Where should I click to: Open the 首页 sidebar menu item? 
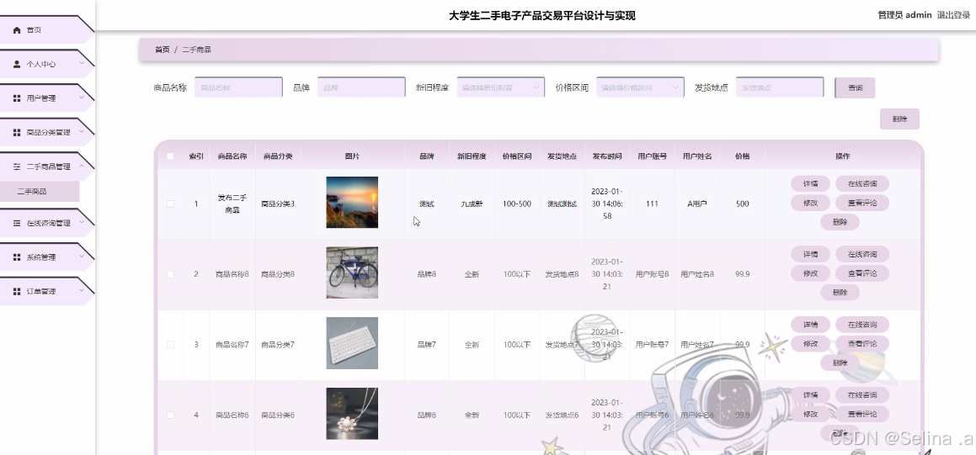[x=46, y=29]
